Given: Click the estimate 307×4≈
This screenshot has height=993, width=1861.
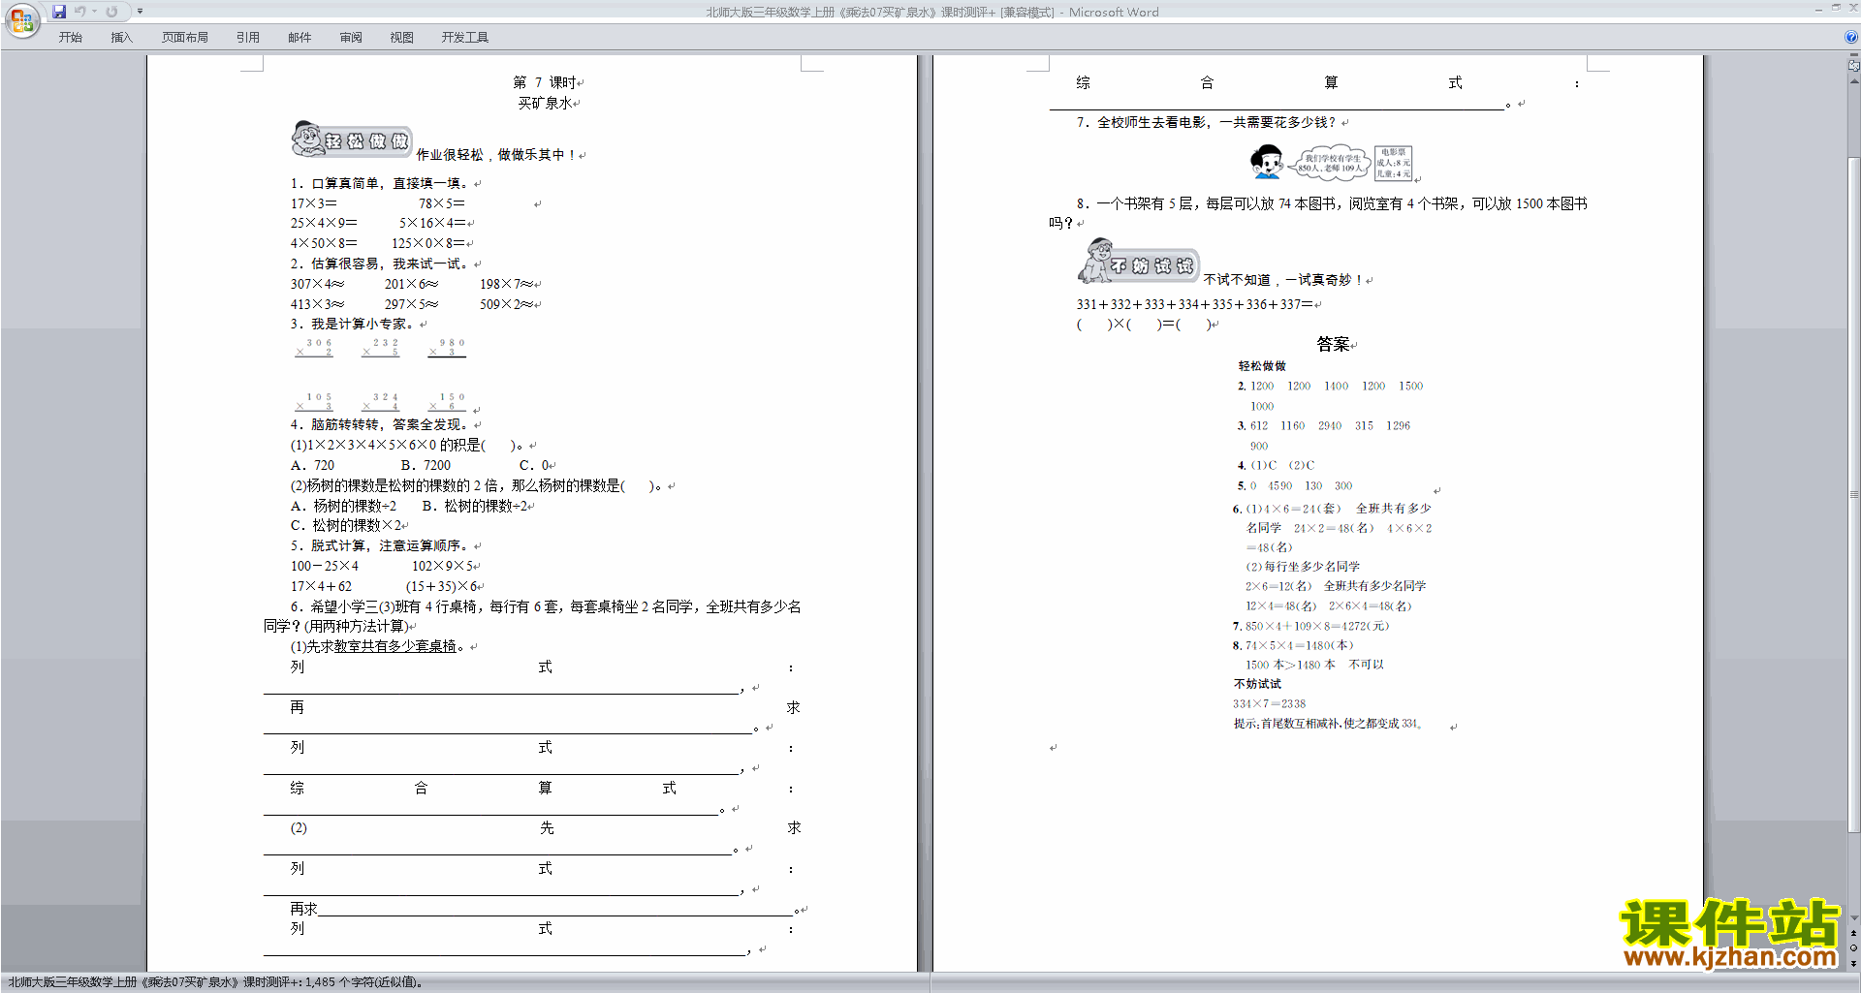Looking at the screenshot, I should pos(317,284).
